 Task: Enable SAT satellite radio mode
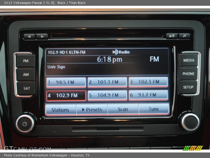[25, 88]
